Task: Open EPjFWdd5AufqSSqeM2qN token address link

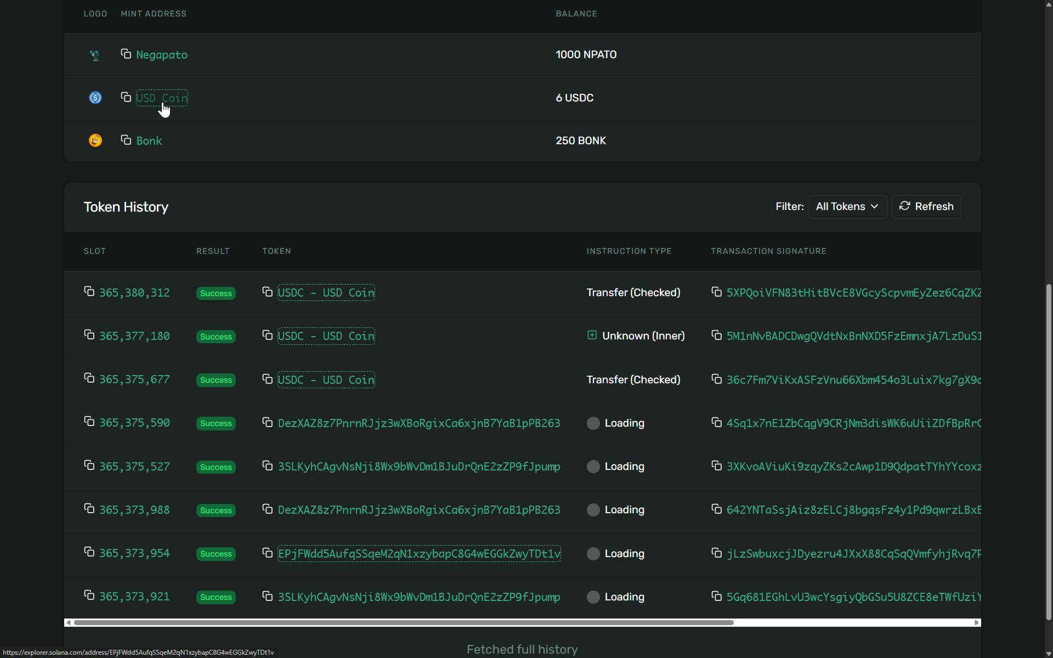Action: tap(419, 554)
